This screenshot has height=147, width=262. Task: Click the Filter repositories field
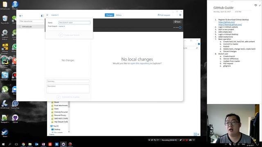click(x=31, y=21)
